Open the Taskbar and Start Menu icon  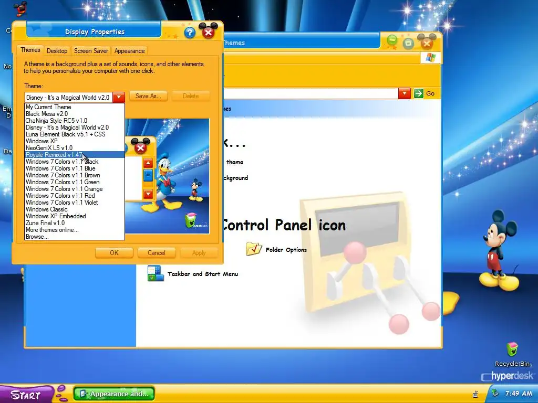coord(156,273)
